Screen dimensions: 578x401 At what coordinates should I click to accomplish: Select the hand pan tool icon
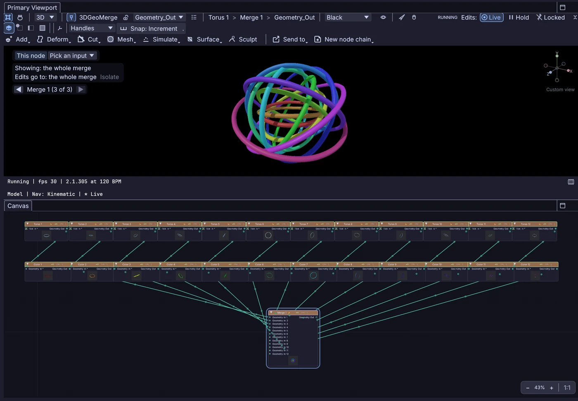point(20,17)
